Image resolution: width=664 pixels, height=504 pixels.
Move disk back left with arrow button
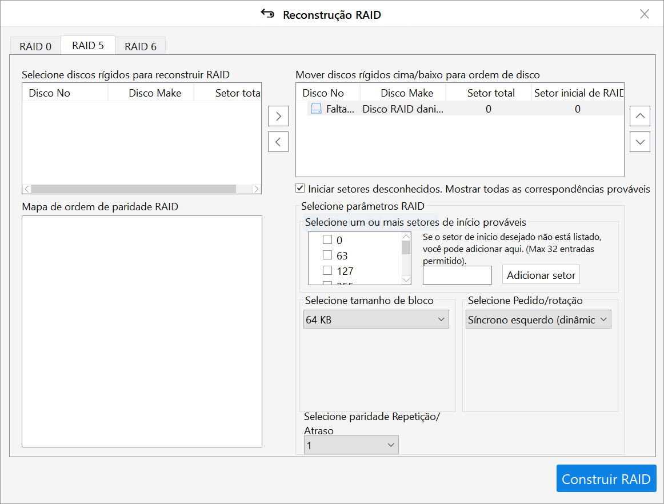point(278,142)
